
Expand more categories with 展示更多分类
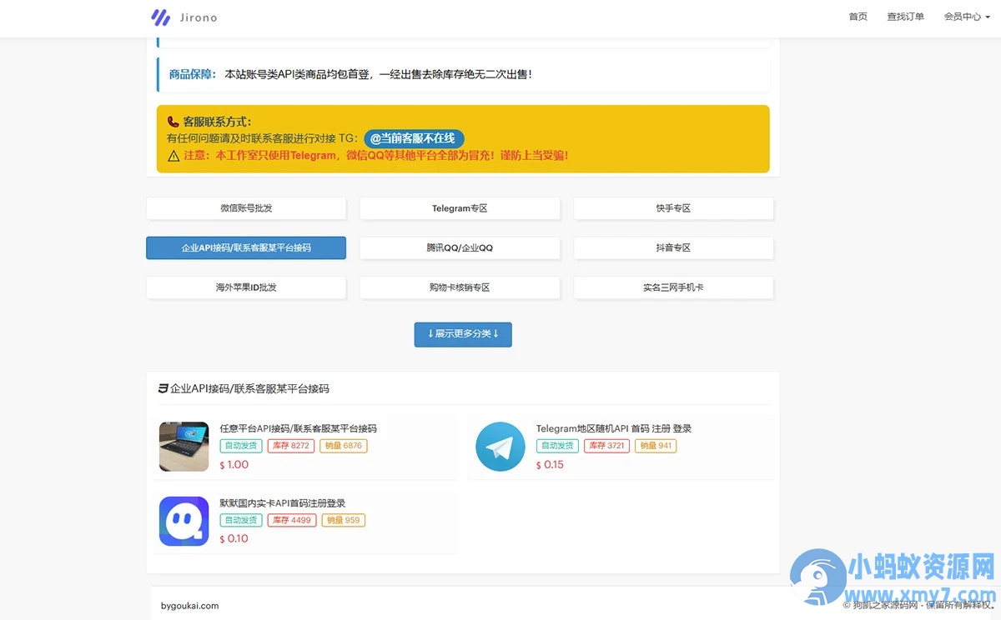pyautogui.click(x=463, y=334)
